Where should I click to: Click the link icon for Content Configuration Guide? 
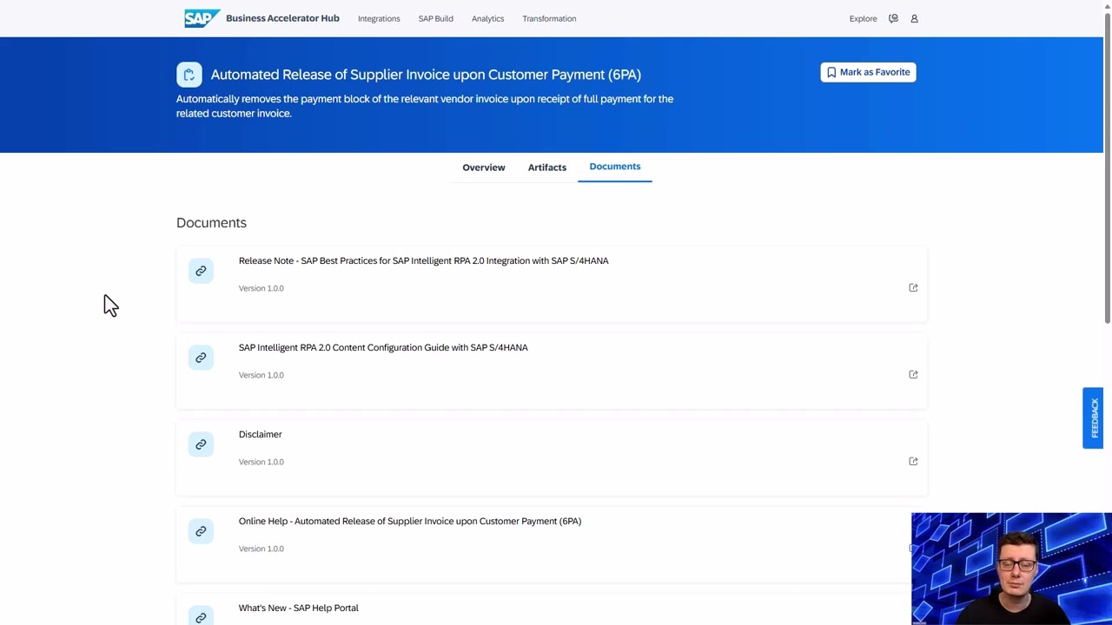pyautogui.click(x=201, y=358)
